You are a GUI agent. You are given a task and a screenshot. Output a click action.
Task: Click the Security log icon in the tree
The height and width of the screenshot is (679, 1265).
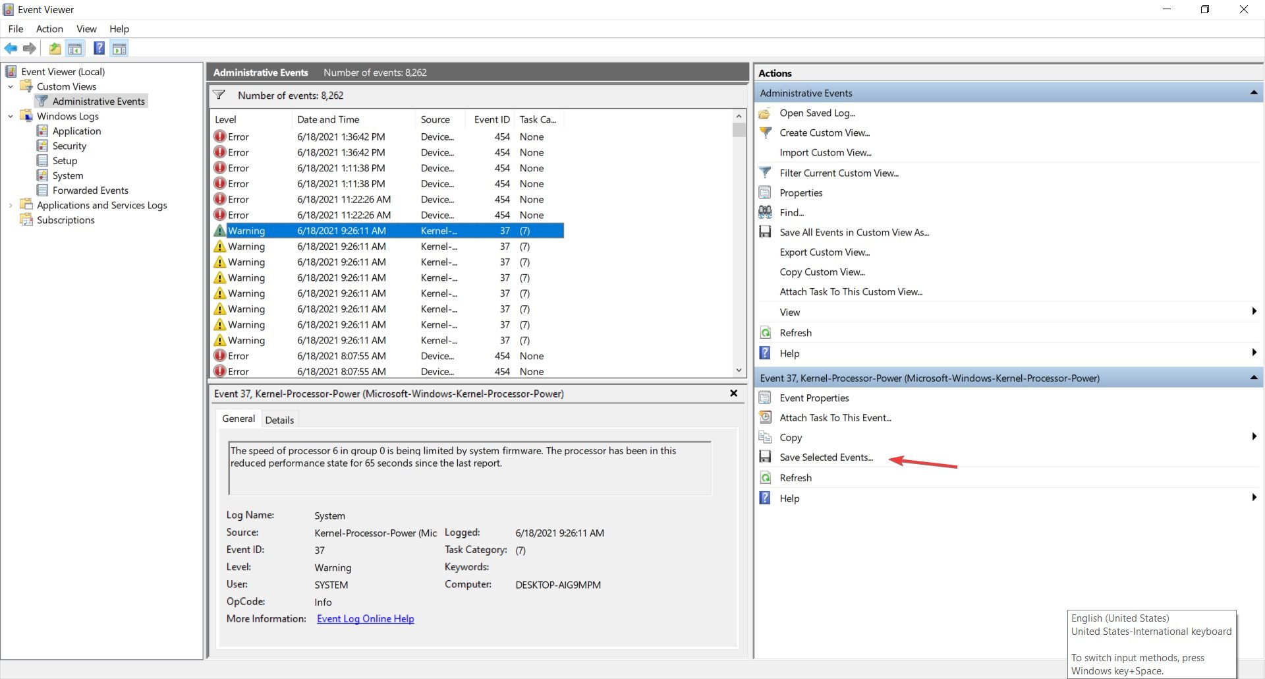(x=42, y=146)
